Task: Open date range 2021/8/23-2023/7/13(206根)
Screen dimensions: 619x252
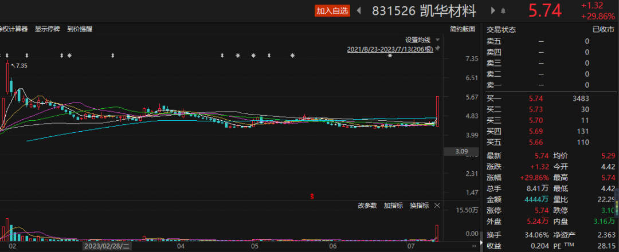Action: pyautogui.click(x=390, y=49)
